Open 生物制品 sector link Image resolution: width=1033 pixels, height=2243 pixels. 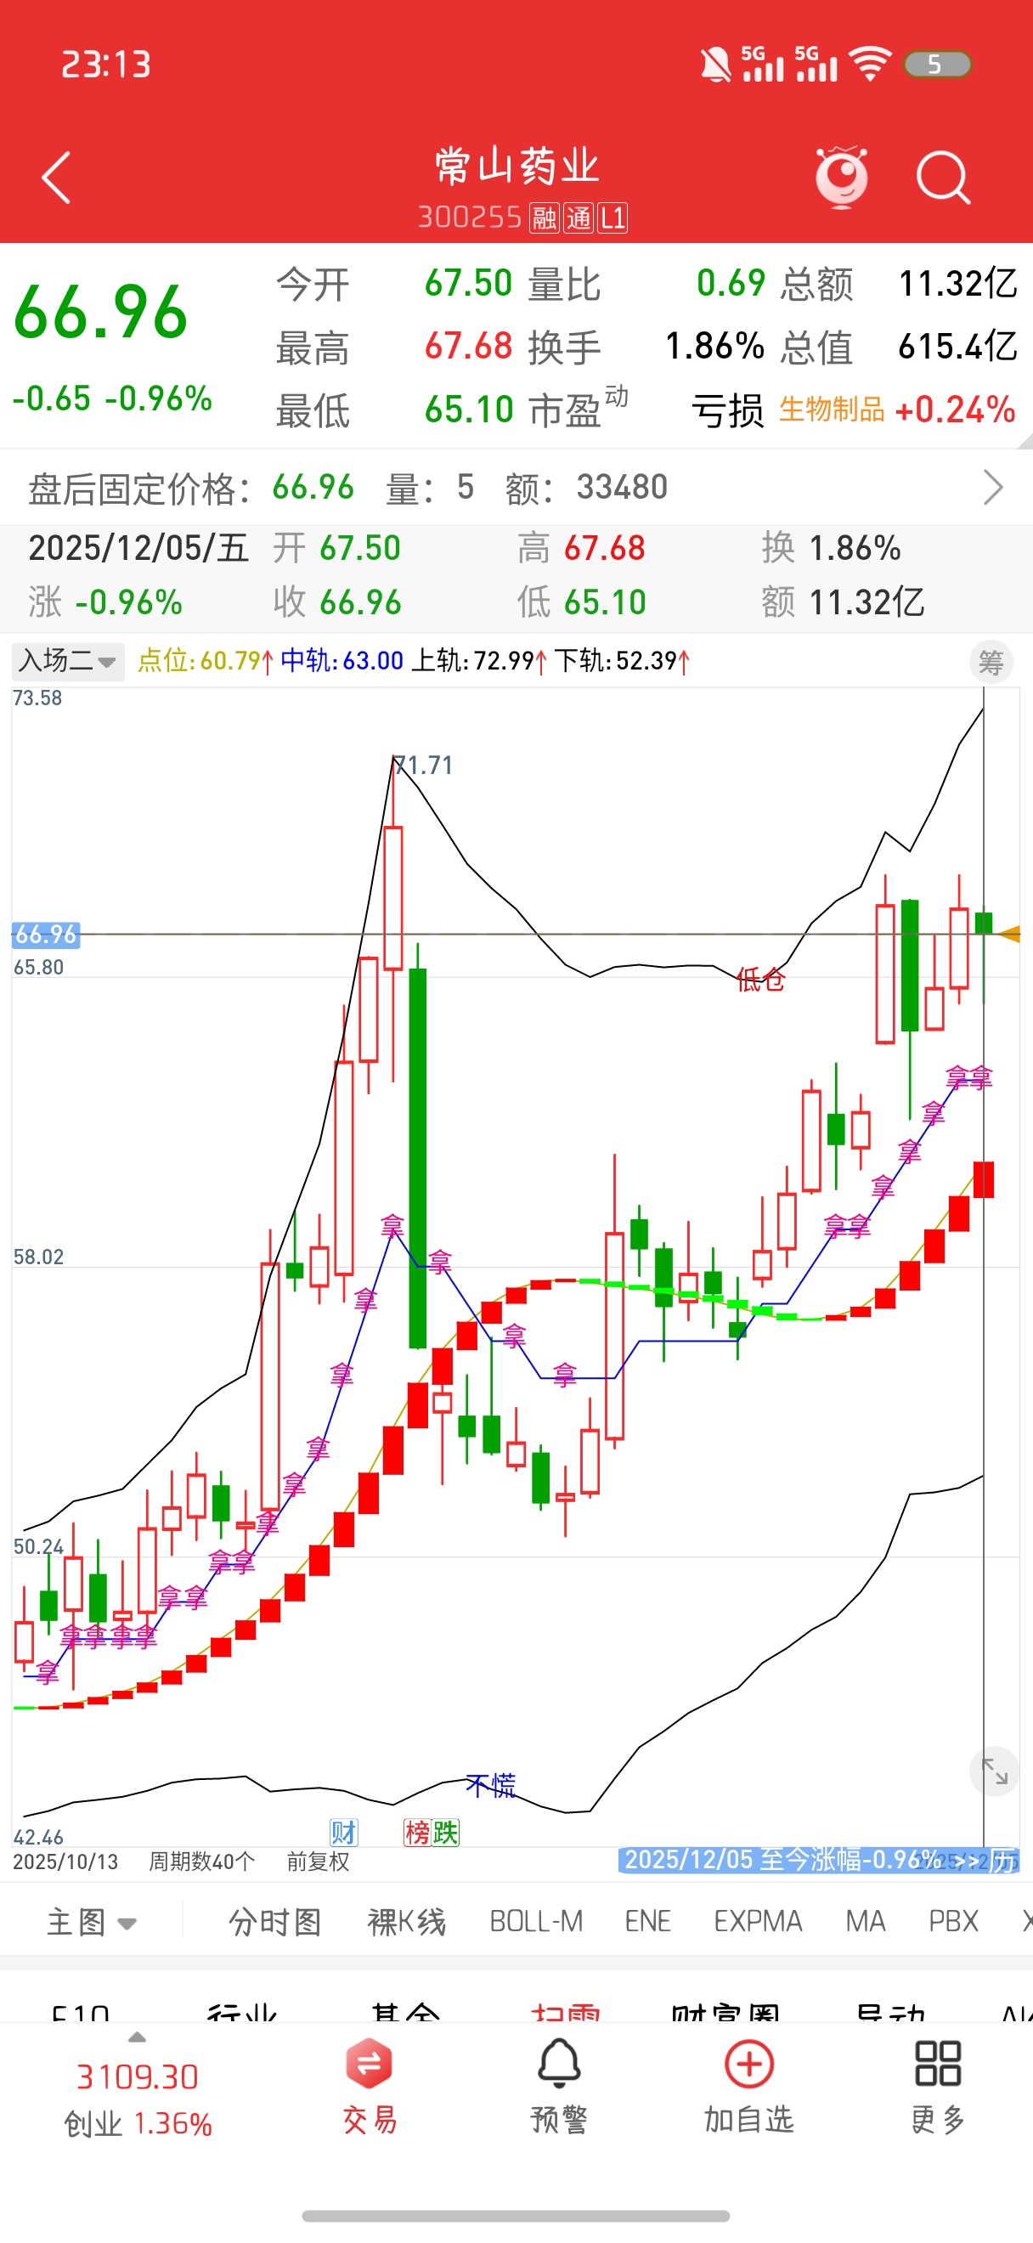(x=832, y=410)
